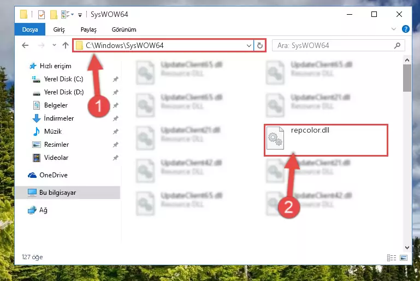Click the Properties quick access toolbar icon
The width and height of the screenshot is (420, 281).
42,14
